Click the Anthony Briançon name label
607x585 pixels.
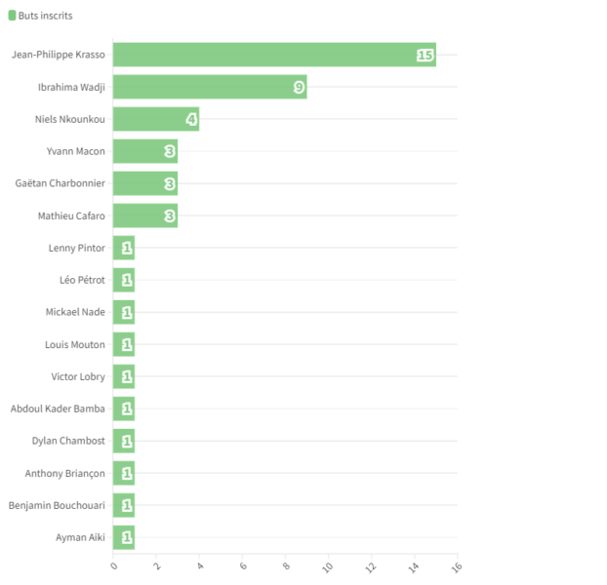(x=65, y=473)
